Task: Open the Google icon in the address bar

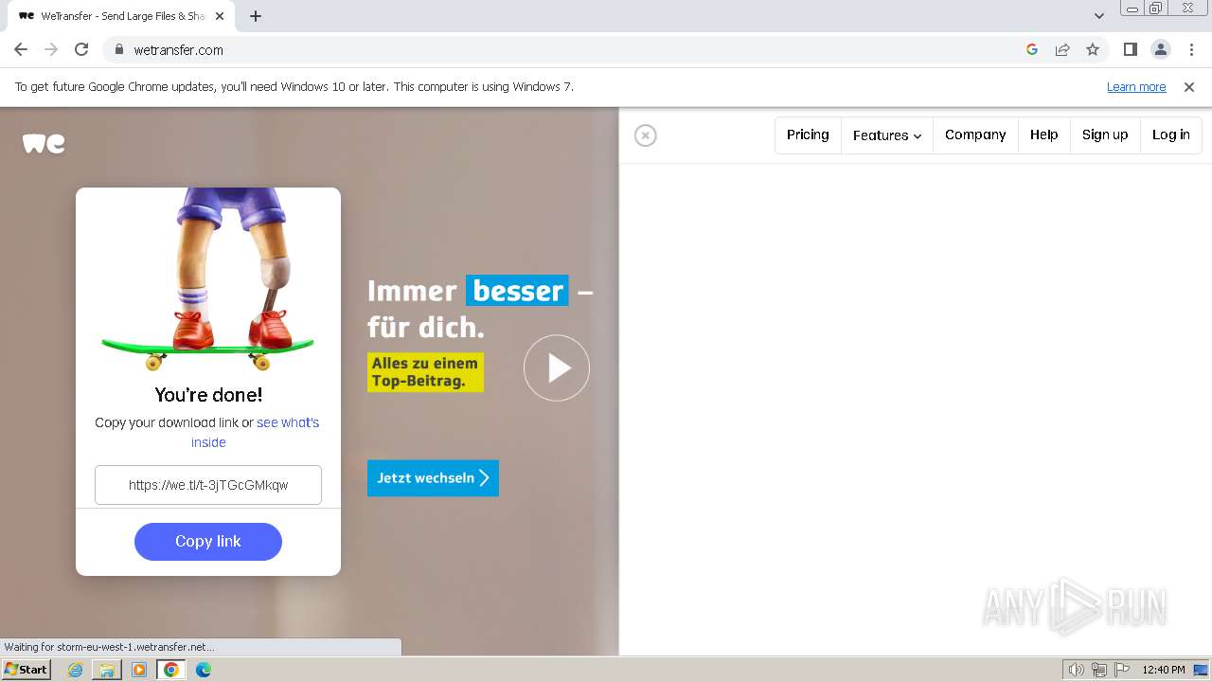Action: point(1032,49)
